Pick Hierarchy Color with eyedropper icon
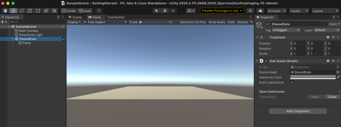This screenshot has height=127, width=341. click(x=338, y=77)
